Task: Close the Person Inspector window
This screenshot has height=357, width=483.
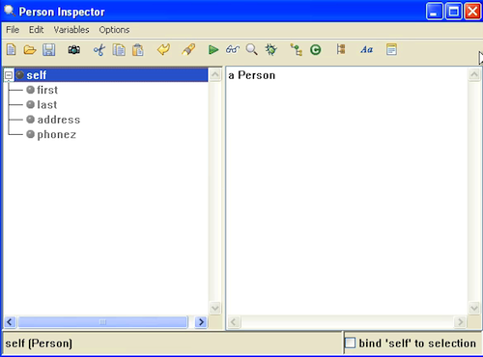Action: click(x=472, y=12)
